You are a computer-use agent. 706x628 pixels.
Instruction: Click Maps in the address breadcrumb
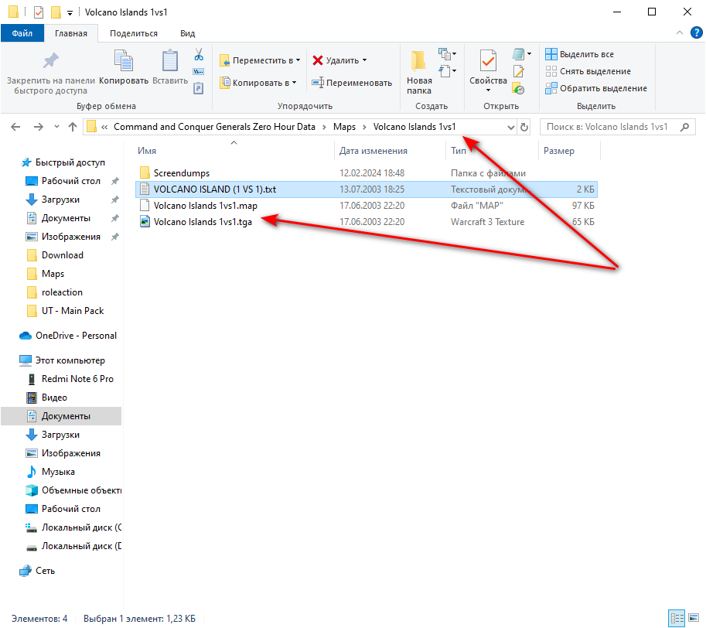[344, 127]
